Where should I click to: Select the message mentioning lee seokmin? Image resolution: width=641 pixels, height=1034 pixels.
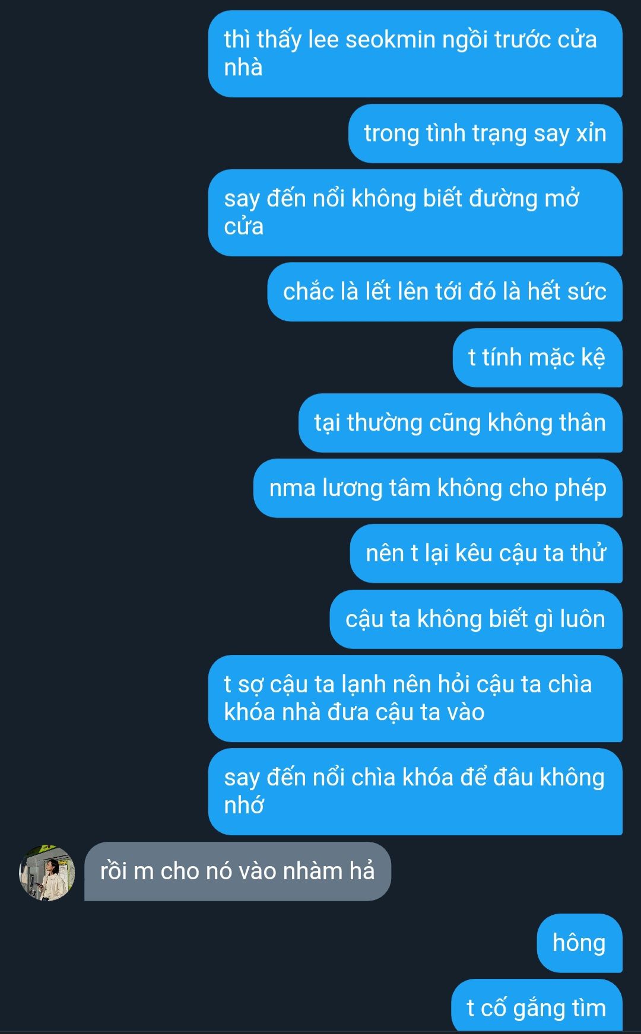click(x=415, y=53)
